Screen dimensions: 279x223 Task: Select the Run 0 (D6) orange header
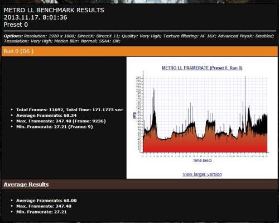[x=139, y=51]
